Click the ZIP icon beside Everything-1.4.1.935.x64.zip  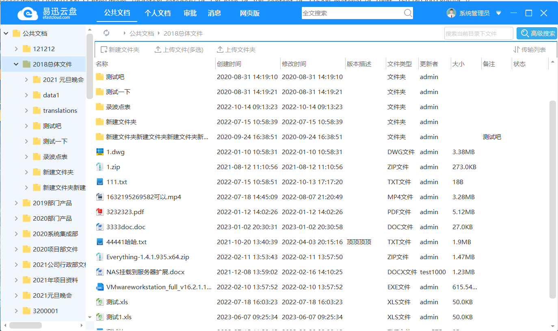pyautogui.click(x=100, y=257)
